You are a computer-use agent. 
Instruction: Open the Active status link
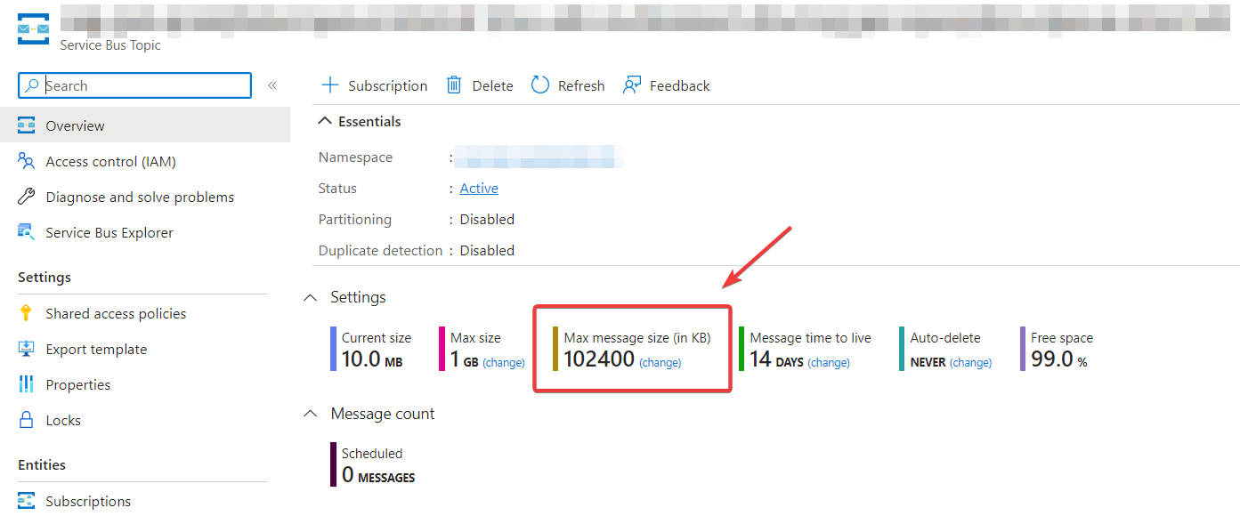pyautogui.click(x=478, y=188)
